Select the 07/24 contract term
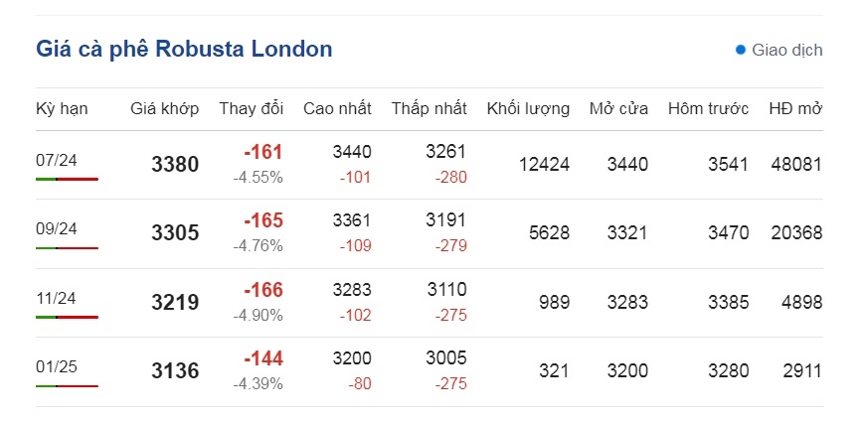 57,160
